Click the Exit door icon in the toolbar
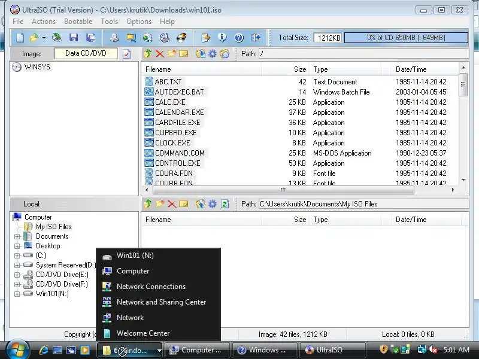This screenshot has width=479, height=359. pos(256,38)
